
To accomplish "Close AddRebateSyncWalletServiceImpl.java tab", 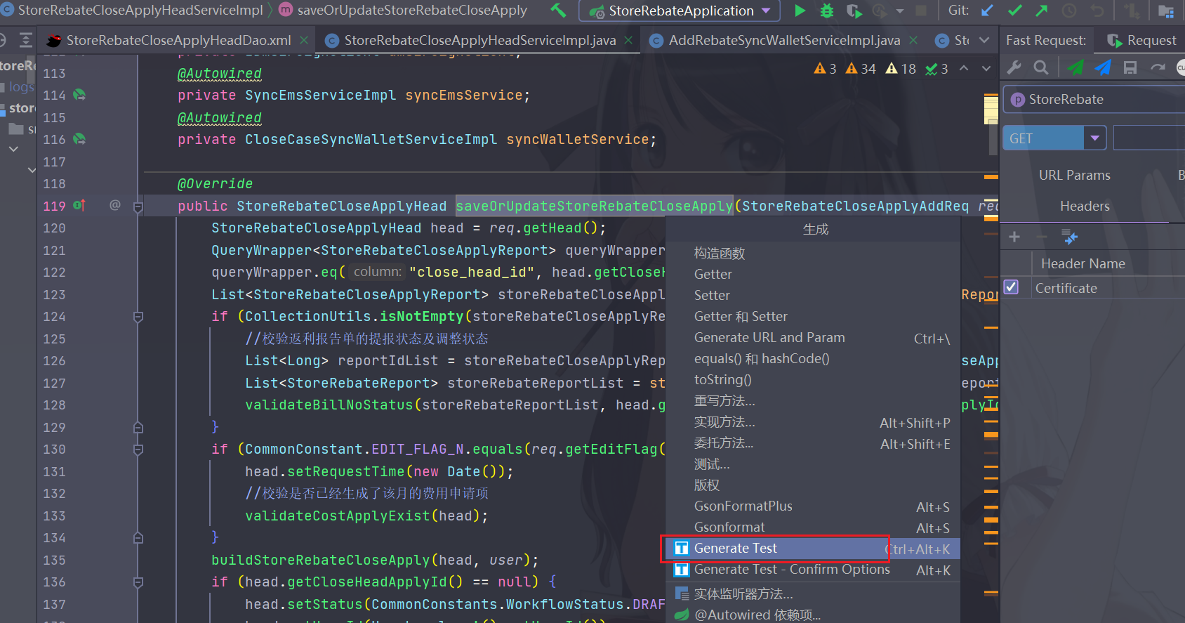I will click(913, 40).
